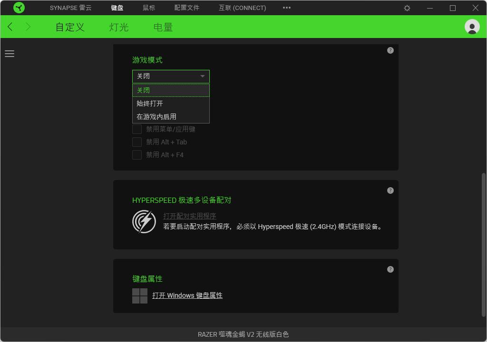The width and height of the screenshot is (487, 342).
Task: Click the ellipsis overflow menu icon
Action: tap(286, 8)
